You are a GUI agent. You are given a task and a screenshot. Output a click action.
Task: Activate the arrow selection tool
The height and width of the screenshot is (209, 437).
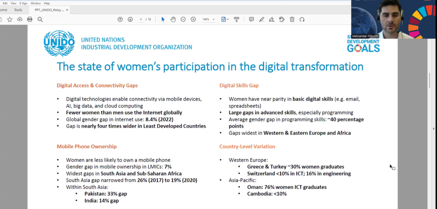163,19
